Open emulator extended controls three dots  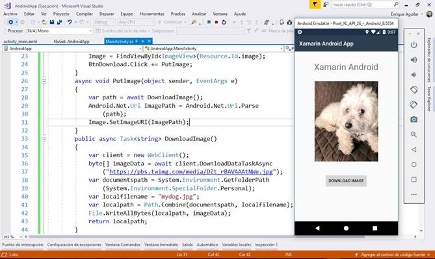coord(414,195)
